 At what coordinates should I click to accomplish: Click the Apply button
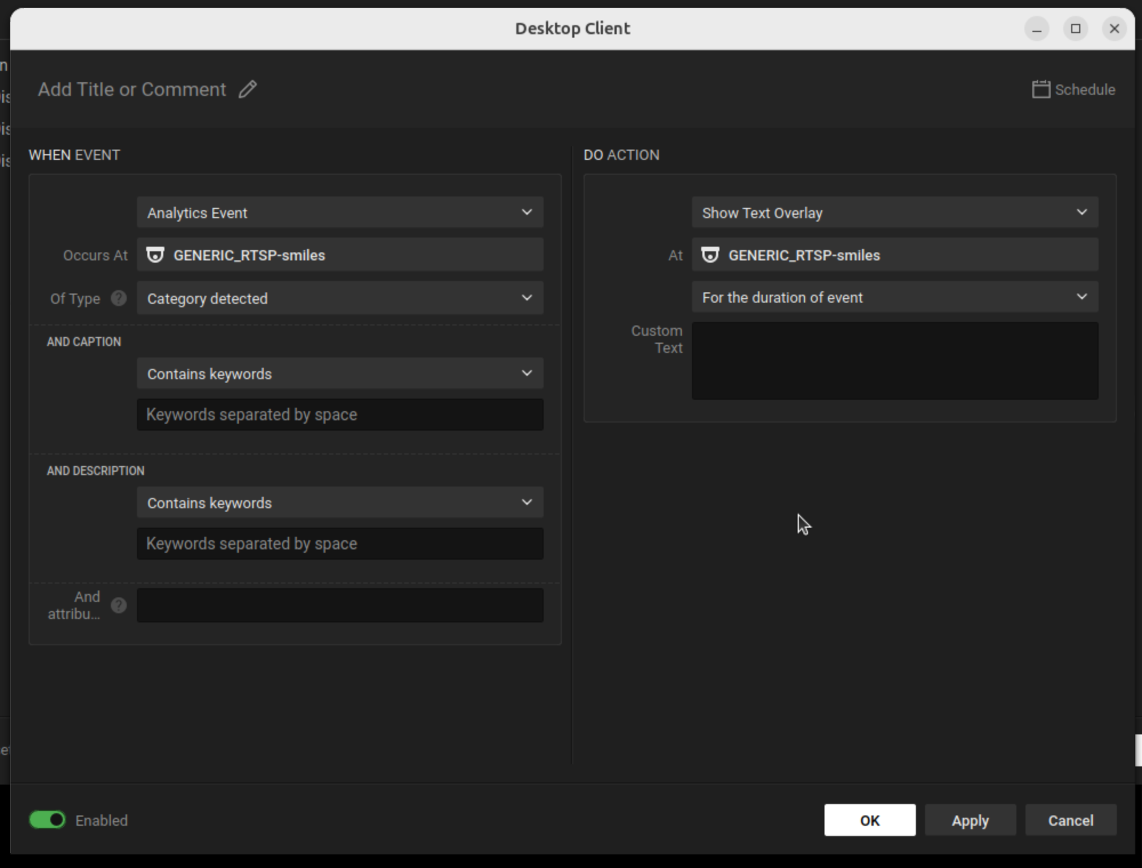coord(970,820)
